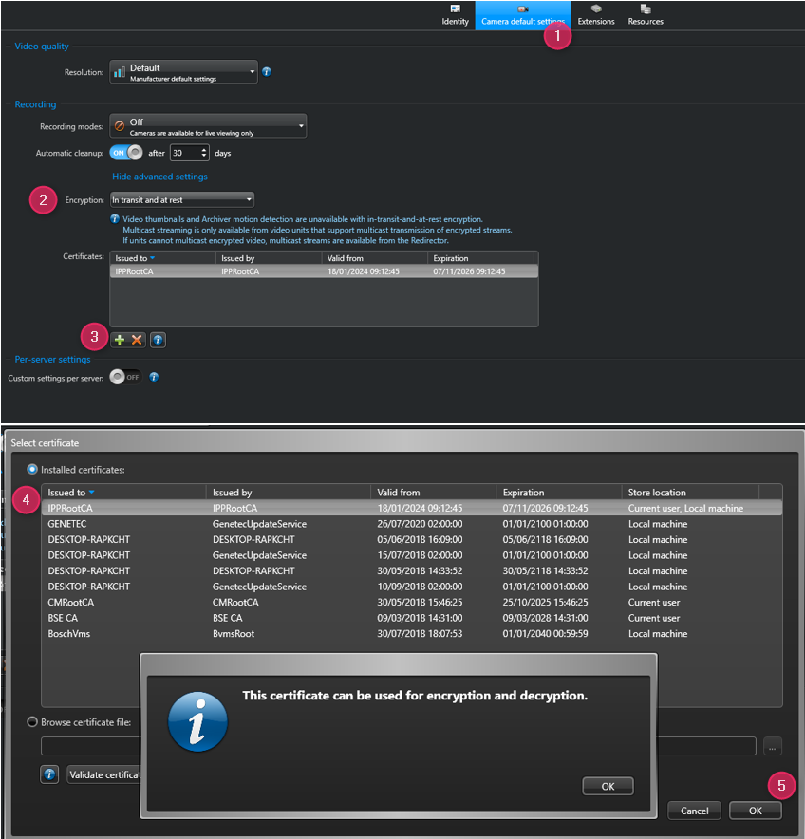Viewport: 805px width, 839px height.
Task: Click the red X remove certificate icon
Action: [x=137, y=340]
